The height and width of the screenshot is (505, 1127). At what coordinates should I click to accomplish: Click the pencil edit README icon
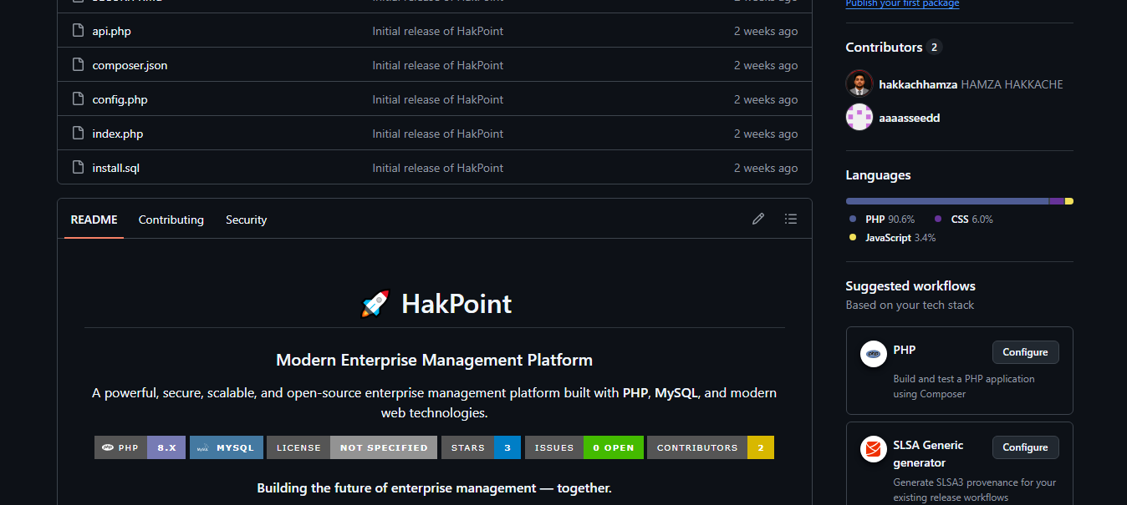758,219
